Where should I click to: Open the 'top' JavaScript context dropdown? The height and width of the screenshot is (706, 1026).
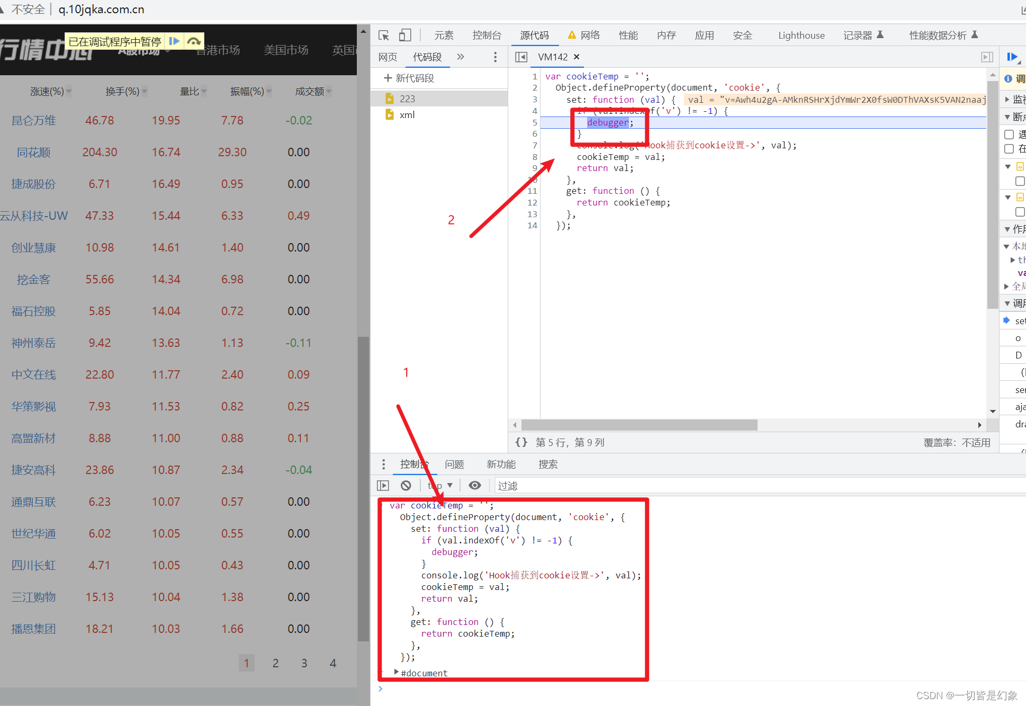[x=440, y=485]
